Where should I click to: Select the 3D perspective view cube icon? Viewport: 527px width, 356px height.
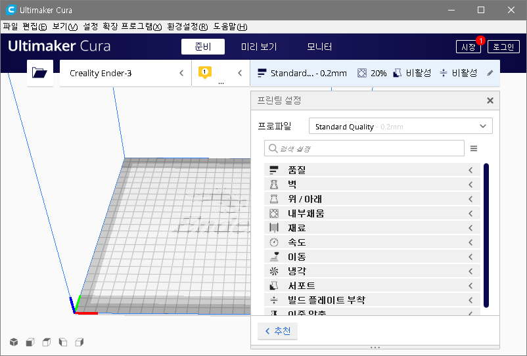[x=14, y=342]
